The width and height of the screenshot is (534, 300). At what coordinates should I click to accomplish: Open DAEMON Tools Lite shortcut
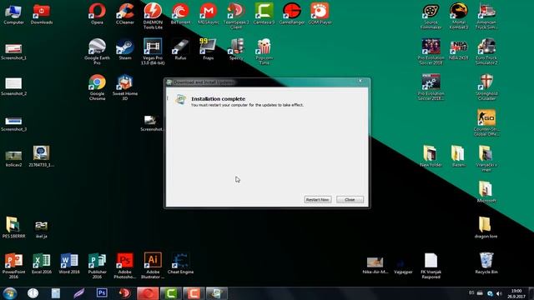click(153, 16)
